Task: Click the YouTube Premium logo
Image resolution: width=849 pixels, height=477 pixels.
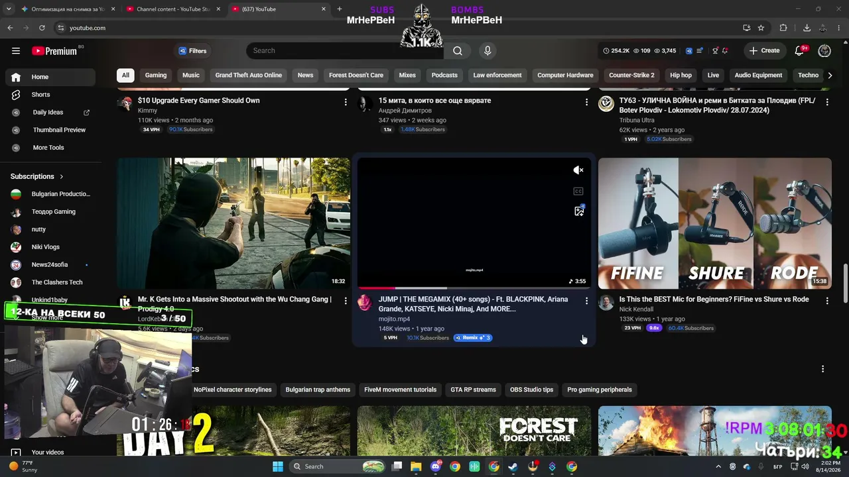Action: pos(54,50)
